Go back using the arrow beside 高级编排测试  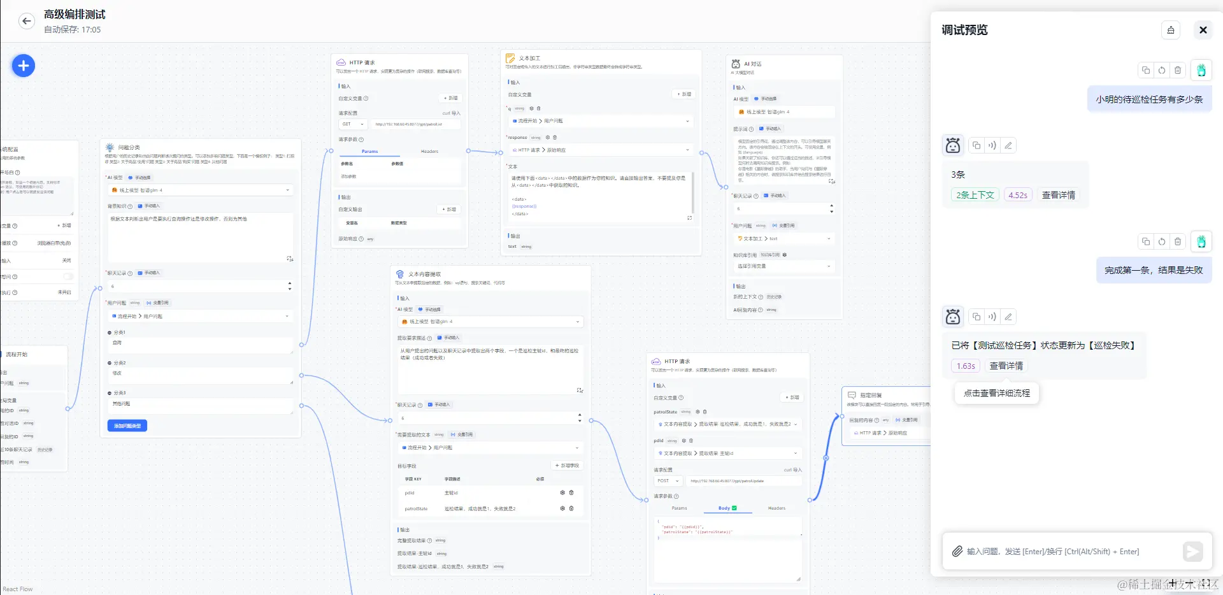pos(26,21)
